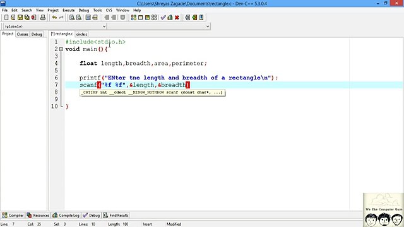The image size is (404, 227).
Task: Compile using the four colored squares icon
Action: click(133, 18)
